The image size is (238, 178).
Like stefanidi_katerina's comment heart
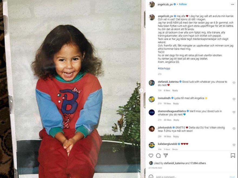(234, 83)
